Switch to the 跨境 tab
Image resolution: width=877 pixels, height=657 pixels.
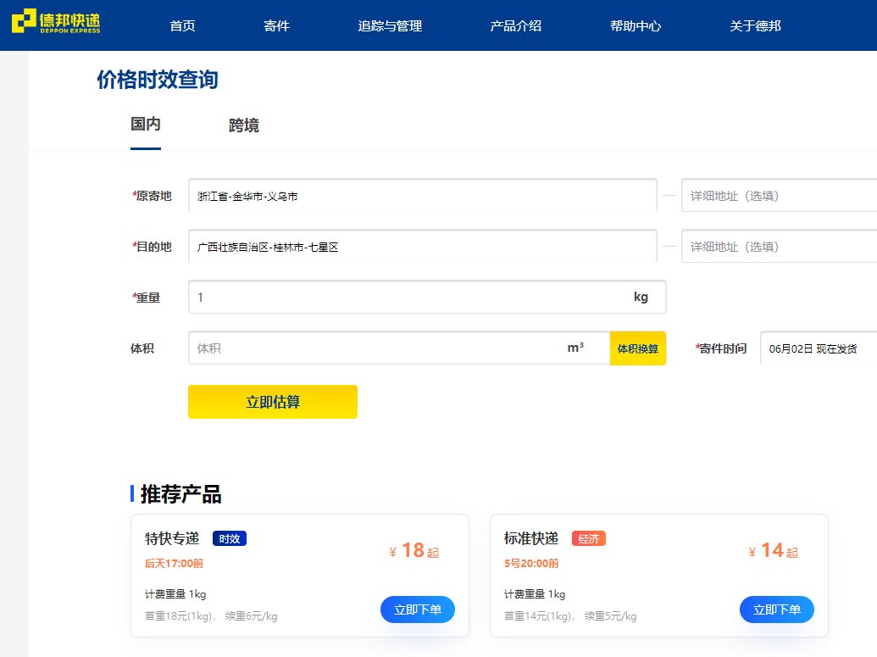tap(243, 125)
